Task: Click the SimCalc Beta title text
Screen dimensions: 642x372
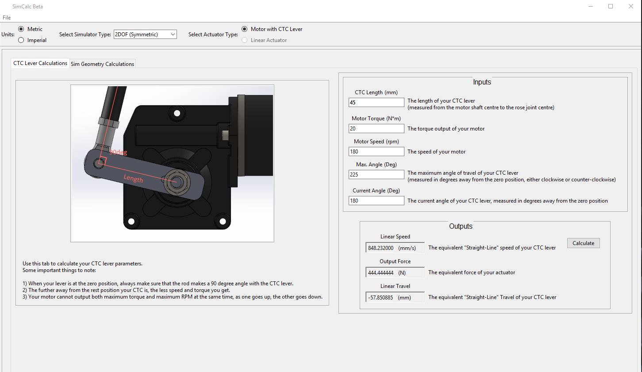Action: pos(28,7)
